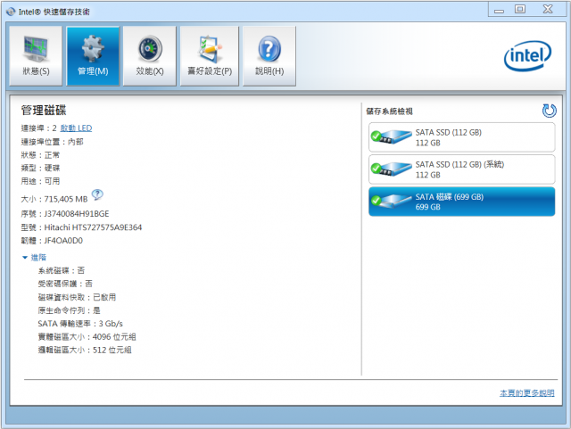Open the 狀態(S) status tab
The image size is (571, 429).
coord(36,56)
